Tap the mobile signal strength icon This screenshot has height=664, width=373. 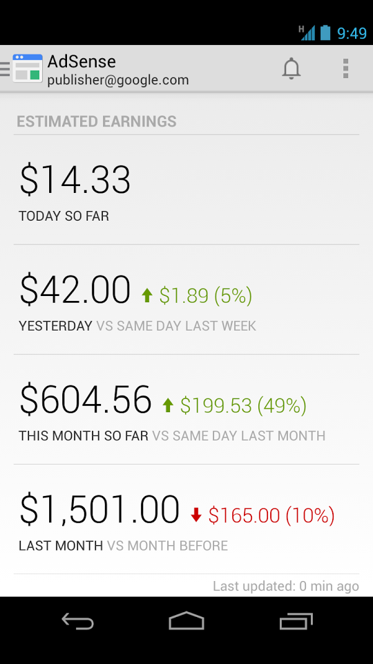(x=307, y=33)
